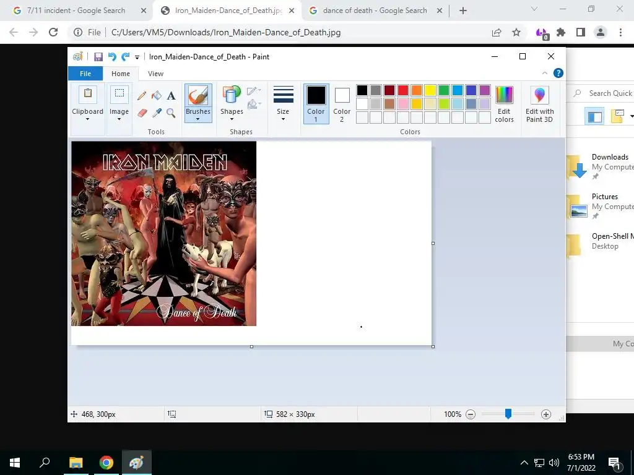Open Chrome profile avatar button

coord(601,32)
